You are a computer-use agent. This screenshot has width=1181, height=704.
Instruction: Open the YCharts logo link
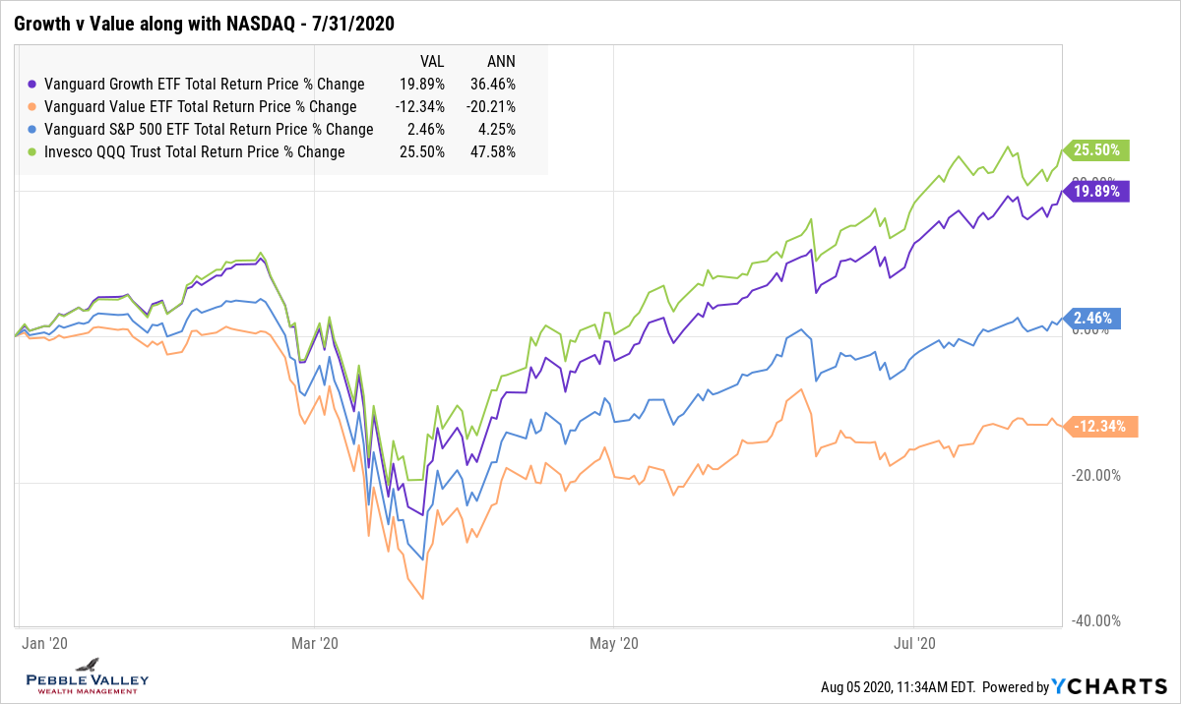(x=1108, y=687)
